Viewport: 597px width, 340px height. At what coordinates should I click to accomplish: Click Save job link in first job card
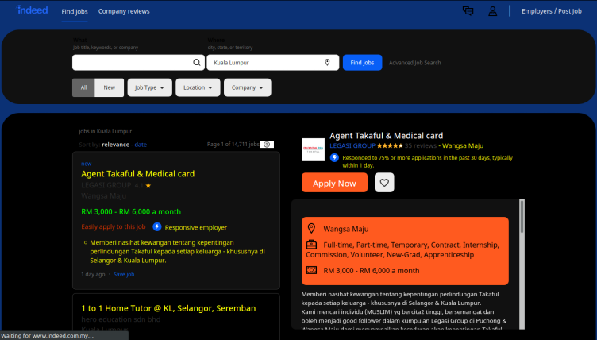click(x=124, y=274)
